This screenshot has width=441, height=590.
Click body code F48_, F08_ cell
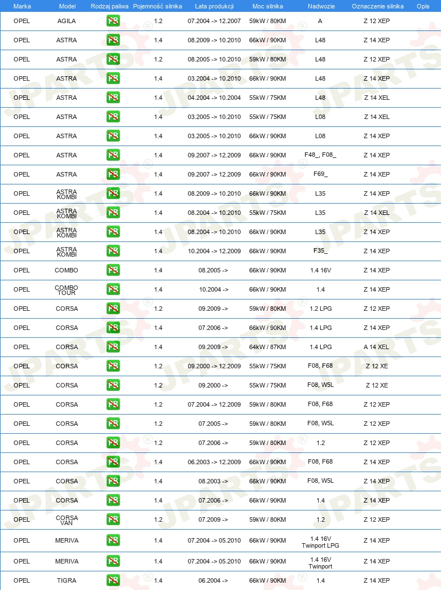(x=320, y=155)
